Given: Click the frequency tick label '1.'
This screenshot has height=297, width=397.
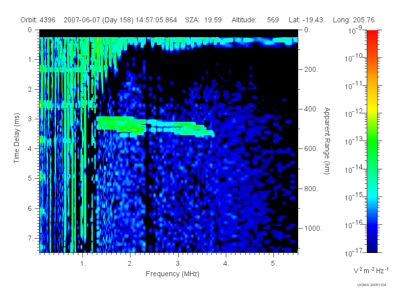Looking at the screenshot, I should pyautogui.click(x=83, y=264).
